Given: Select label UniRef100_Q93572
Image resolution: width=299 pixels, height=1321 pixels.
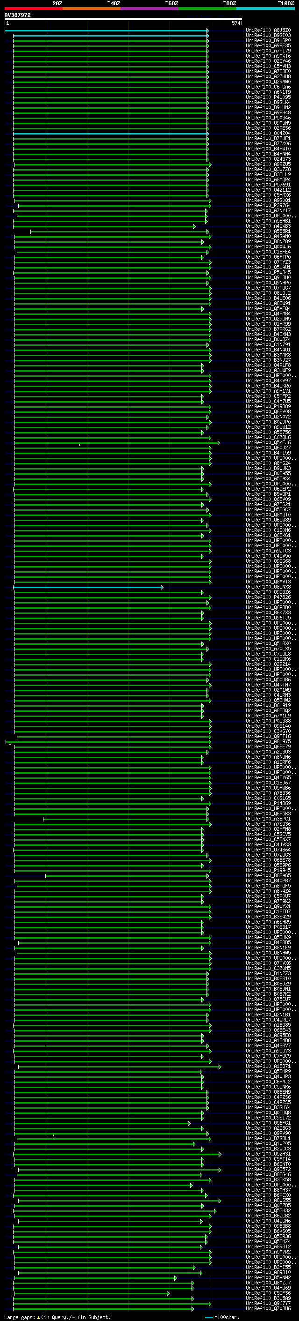Looking at the screenshot, I should click(x=268, y=1169).
